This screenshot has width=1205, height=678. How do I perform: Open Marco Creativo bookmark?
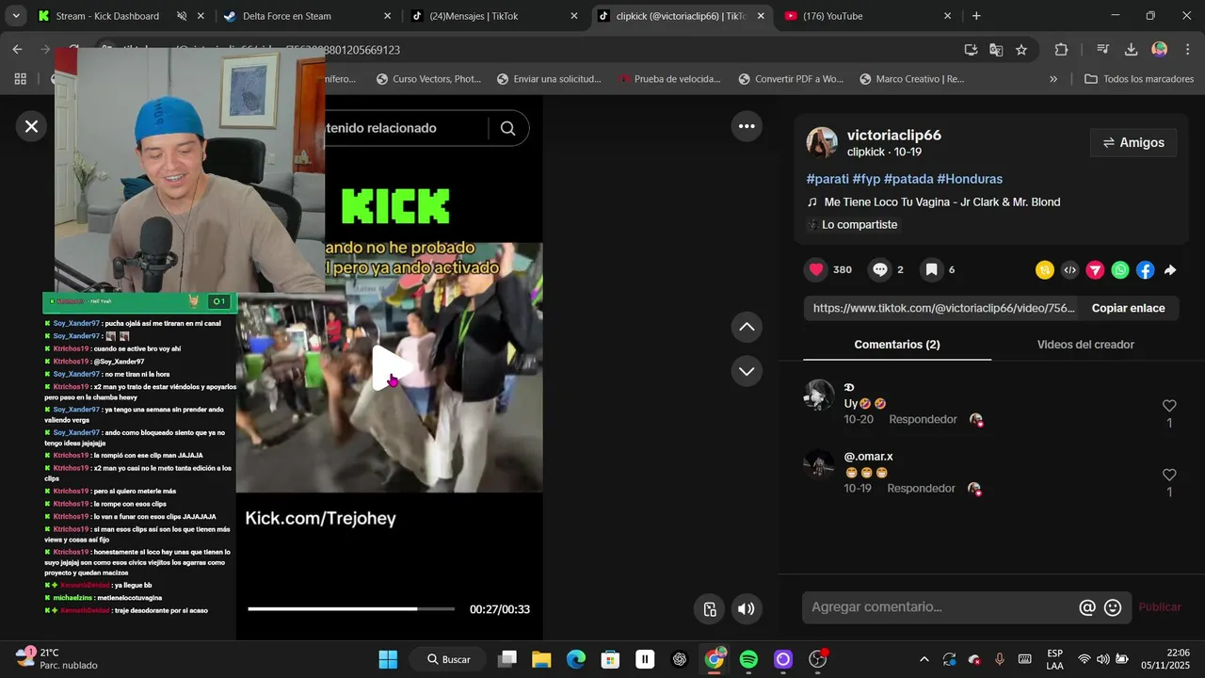pos(911,79)
